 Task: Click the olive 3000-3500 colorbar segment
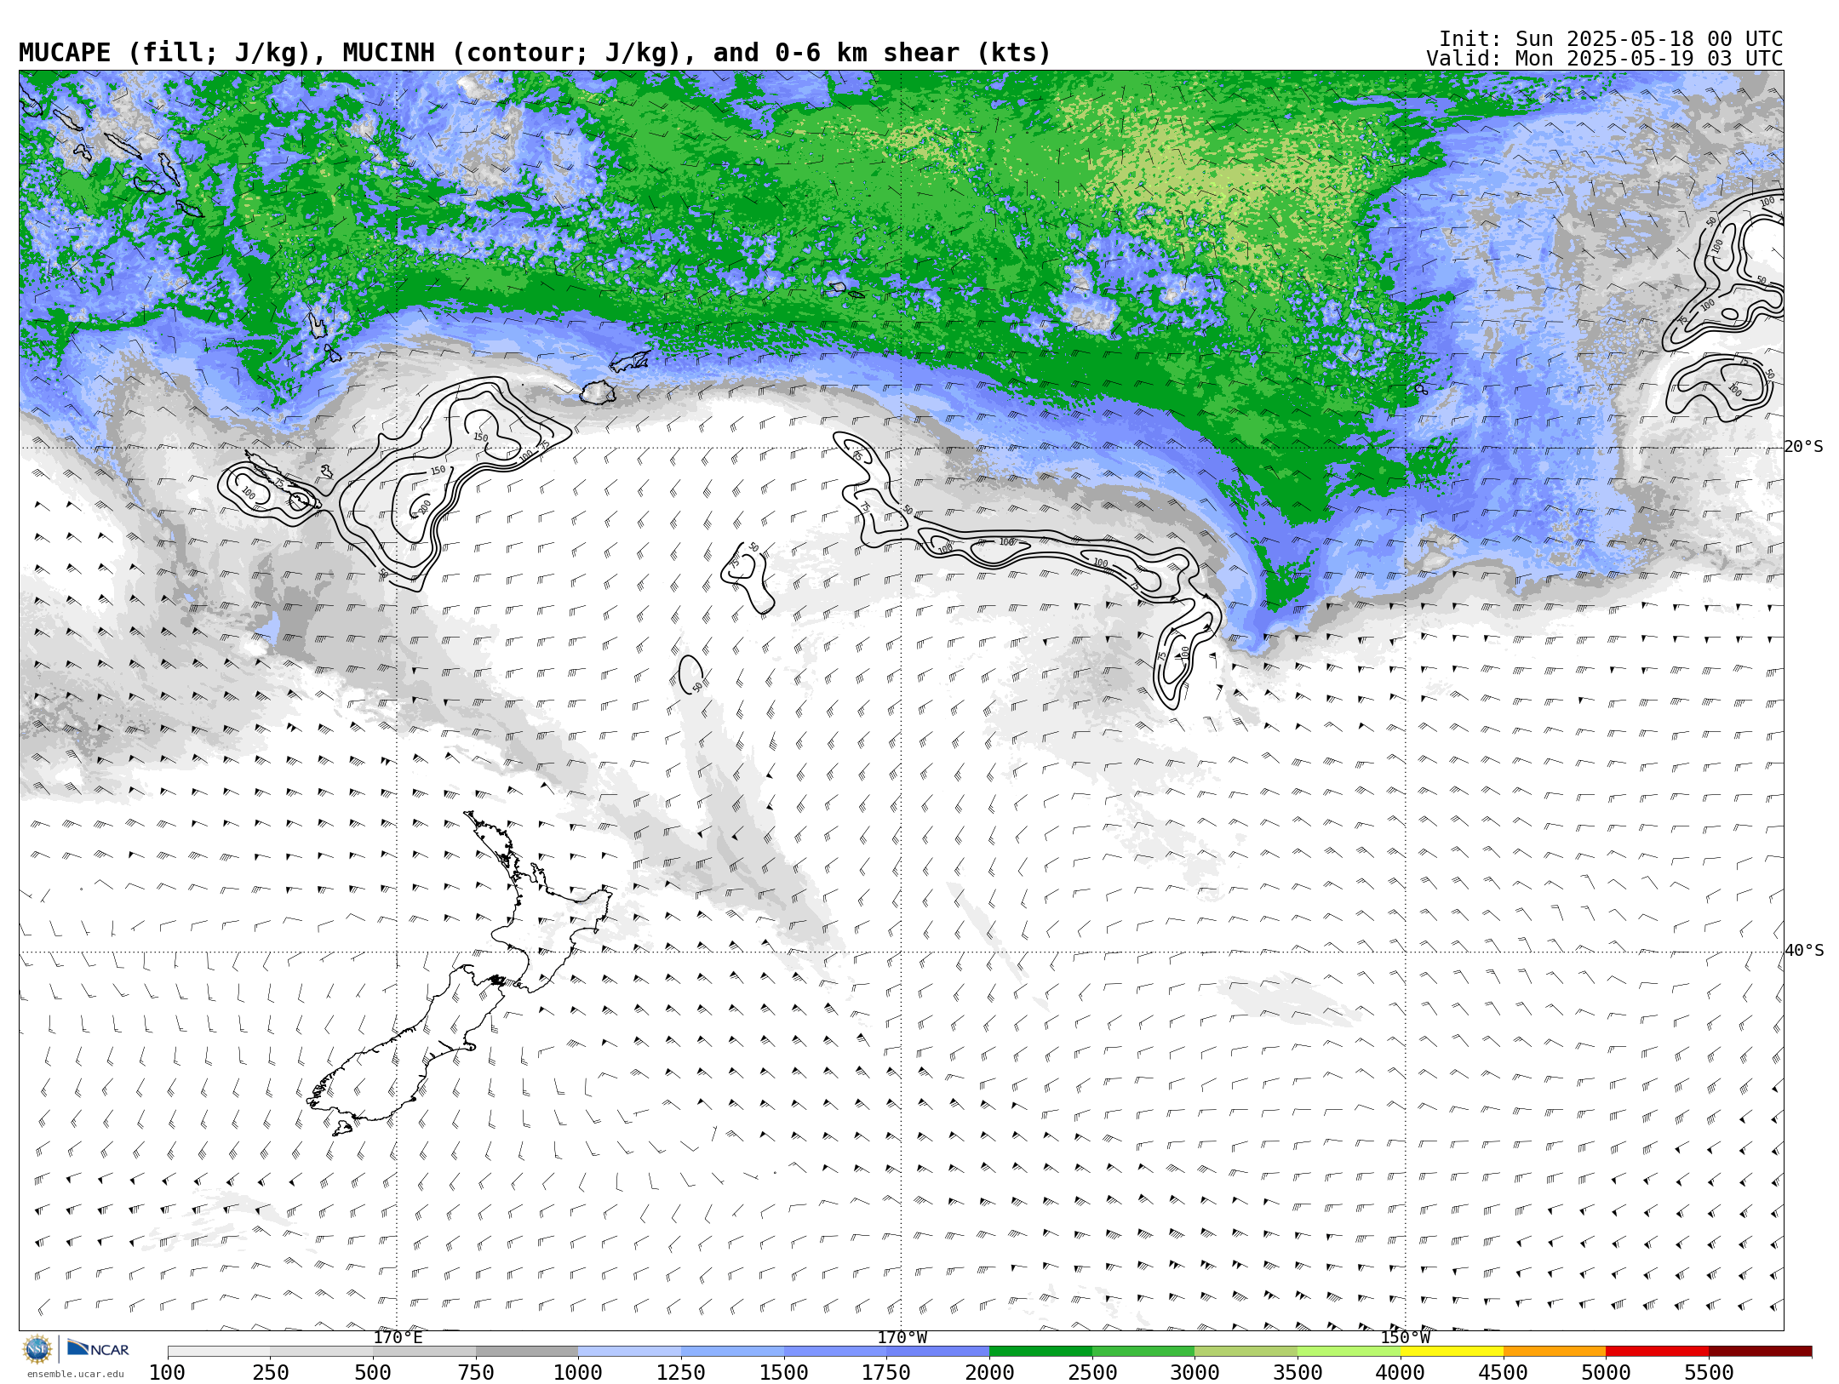pyautogui.click(x=1246, y=1351)
